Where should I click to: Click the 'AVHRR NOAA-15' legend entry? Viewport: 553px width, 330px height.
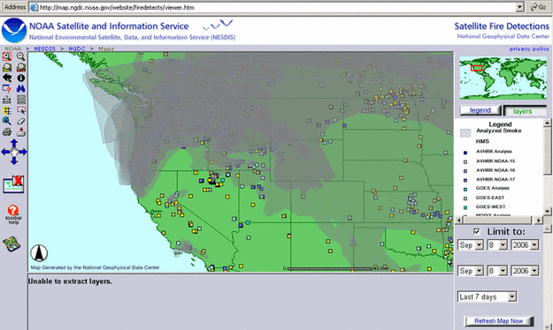[x=495, y=161]
